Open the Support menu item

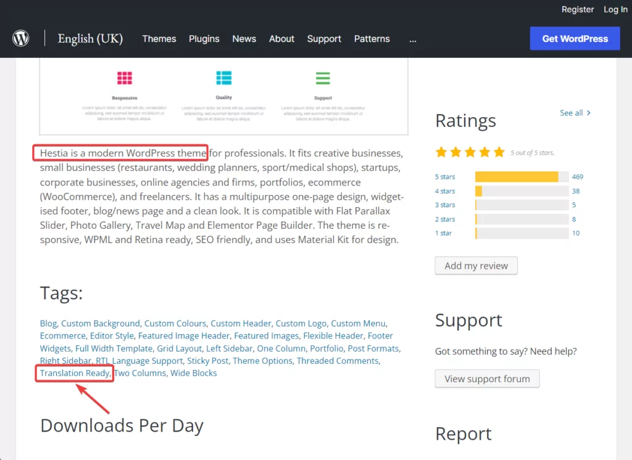tap(324, 39)
